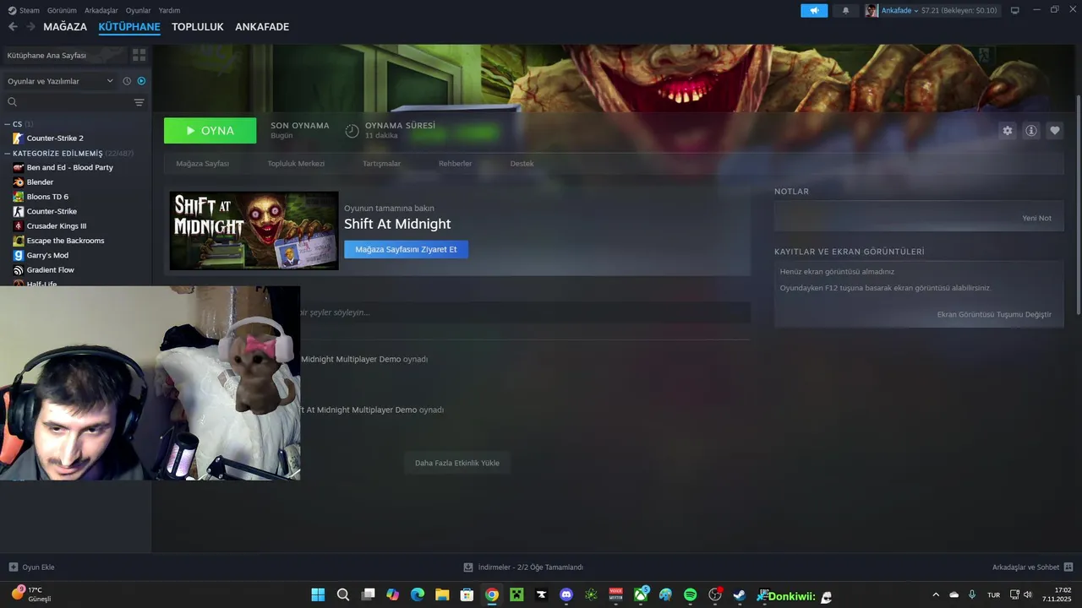Open Steam icon on the taskbar

point(740,595)
